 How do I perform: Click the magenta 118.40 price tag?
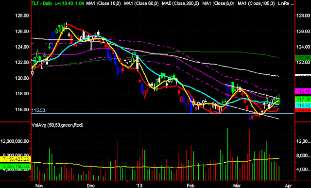point(302,91)
